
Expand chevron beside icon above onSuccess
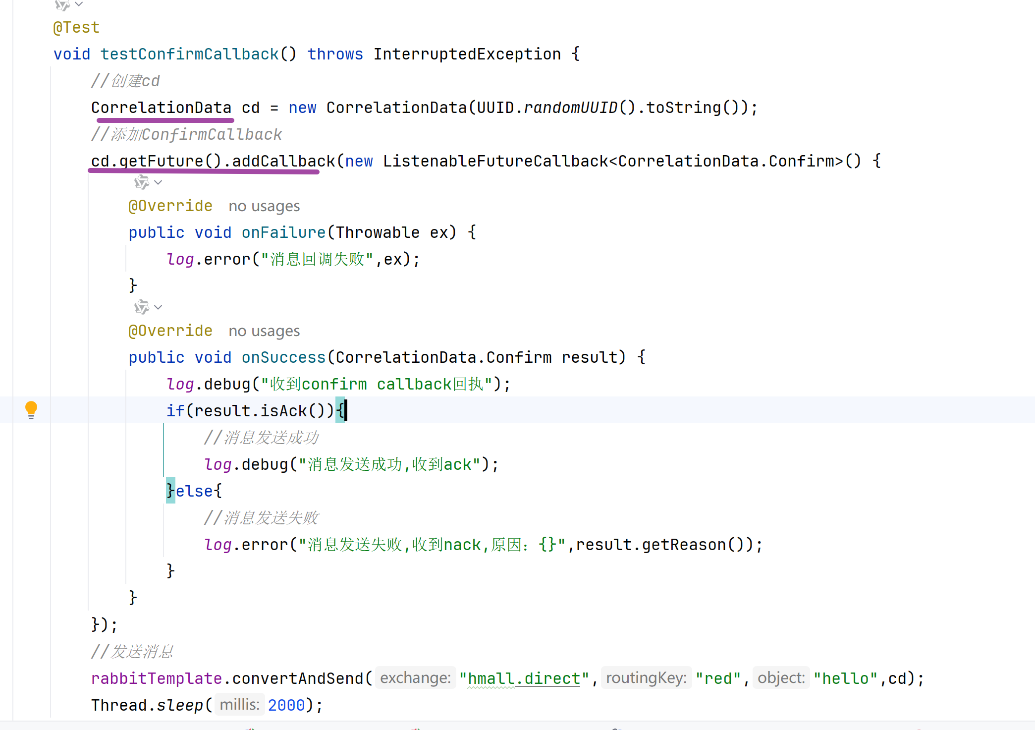[158, 307]
